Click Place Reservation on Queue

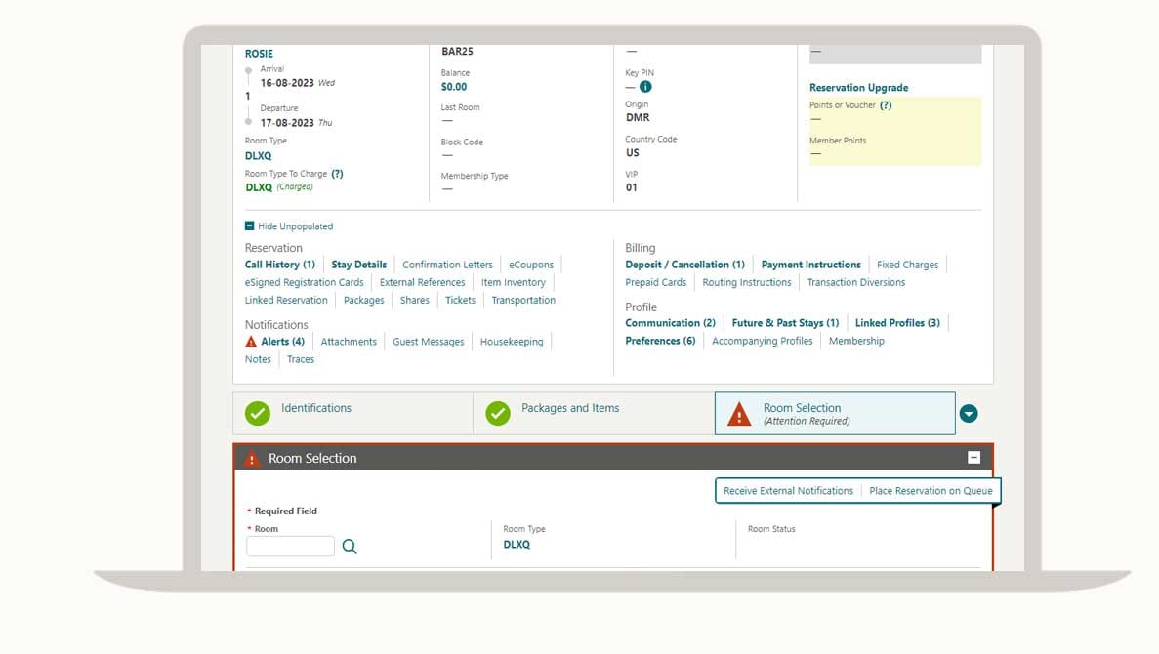pyautogui.click(x=931, y=491)
